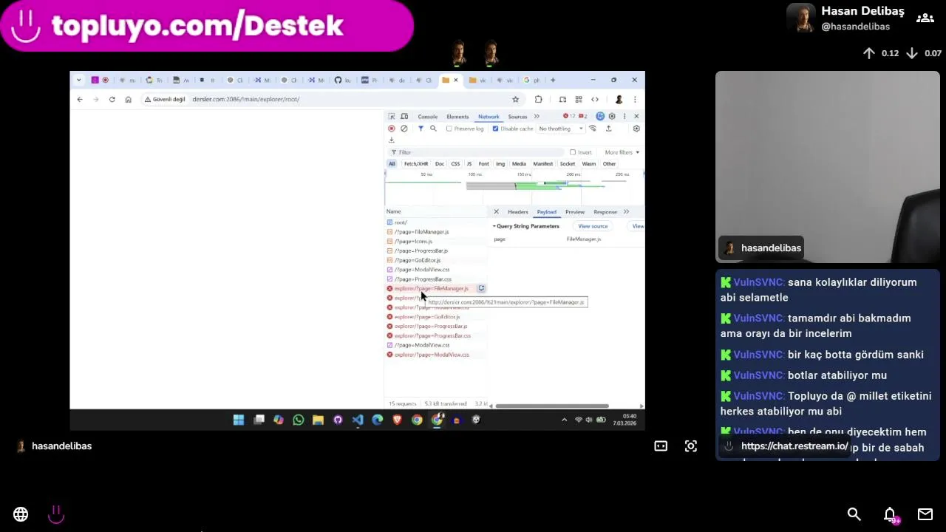Open the network search magnifier
946x532 pixels.
pyautogui.click(x=433, y=129)
